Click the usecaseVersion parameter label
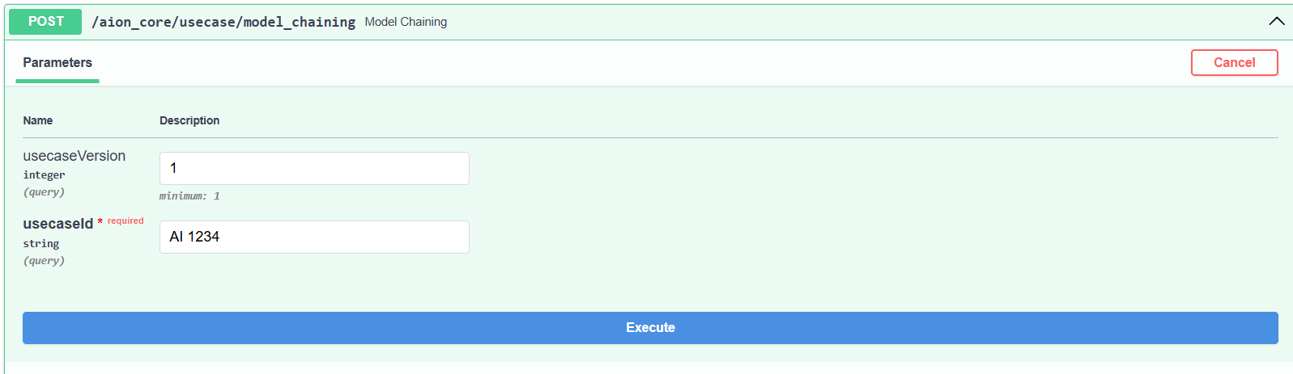 tap(74, 156)
